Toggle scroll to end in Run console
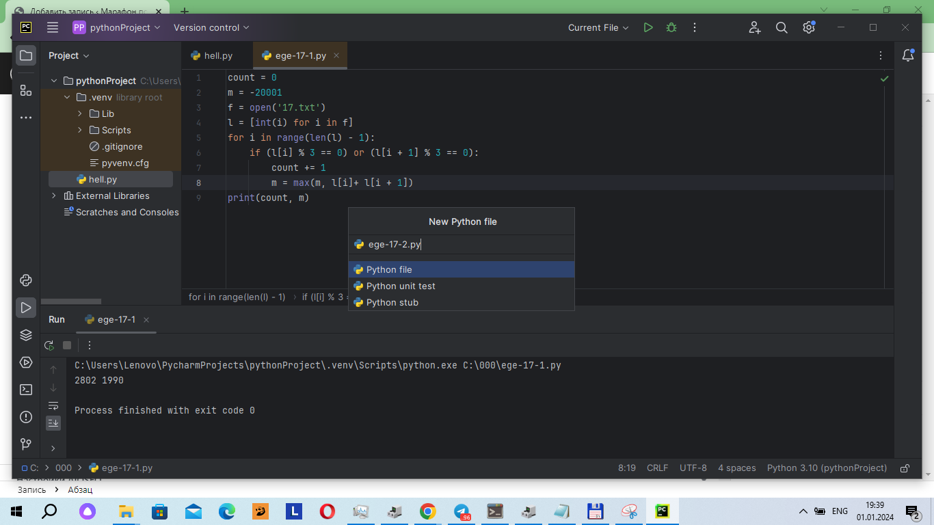Screen dimensions: 934x525 tap(53, 423)
